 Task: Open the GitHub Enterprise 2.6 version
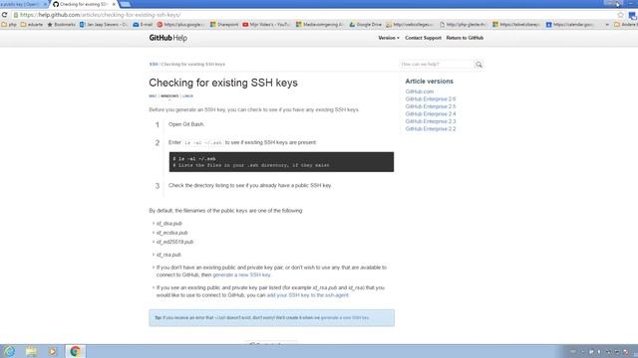431,99
